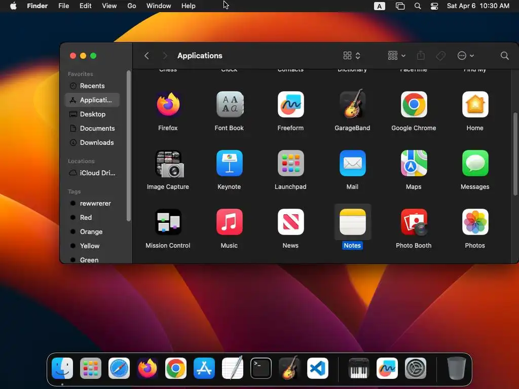Viewport: 519px width, 389px height.
Task: Click the Music app icon
Action: (230, 222)
